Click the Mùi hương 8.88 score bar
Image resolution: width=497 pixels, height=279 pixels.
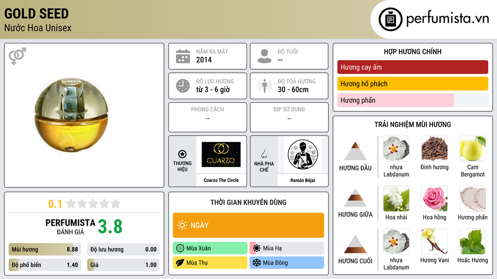[x=45, y=249]
